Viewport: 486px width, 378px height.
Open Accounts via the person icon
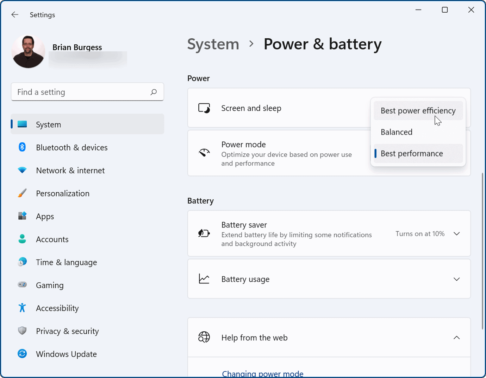click(22, 239)
